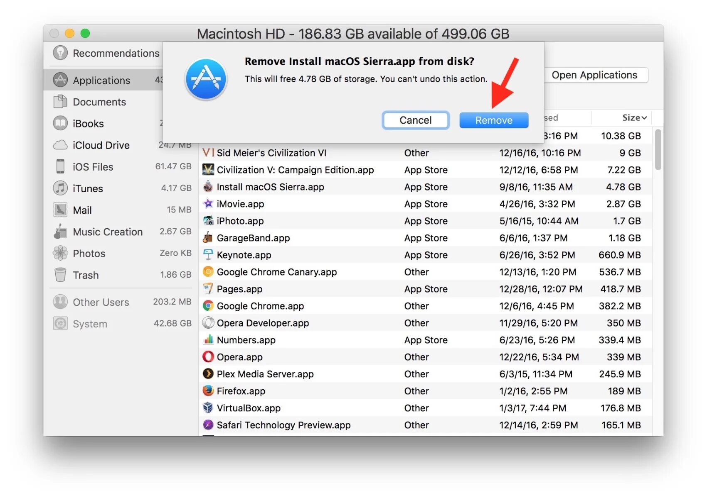Screen dimensions: 707x498
Task: Click the Civilization V app icon
Action: pyautogui.click(x=208, y=170)
